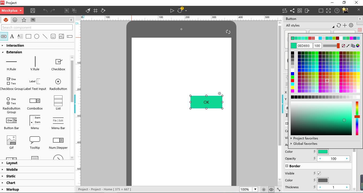Collapse the Border property section
The width and height of the screenshot is (363, 193).
tap(287, 166)
